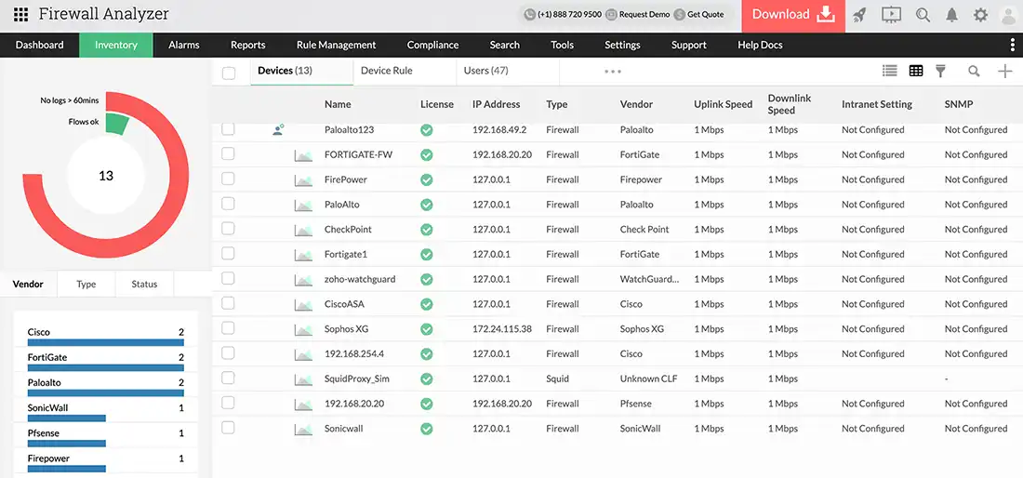Open the Alarms menu
The image size is (1023, 478).
click(x=184, y=45)
